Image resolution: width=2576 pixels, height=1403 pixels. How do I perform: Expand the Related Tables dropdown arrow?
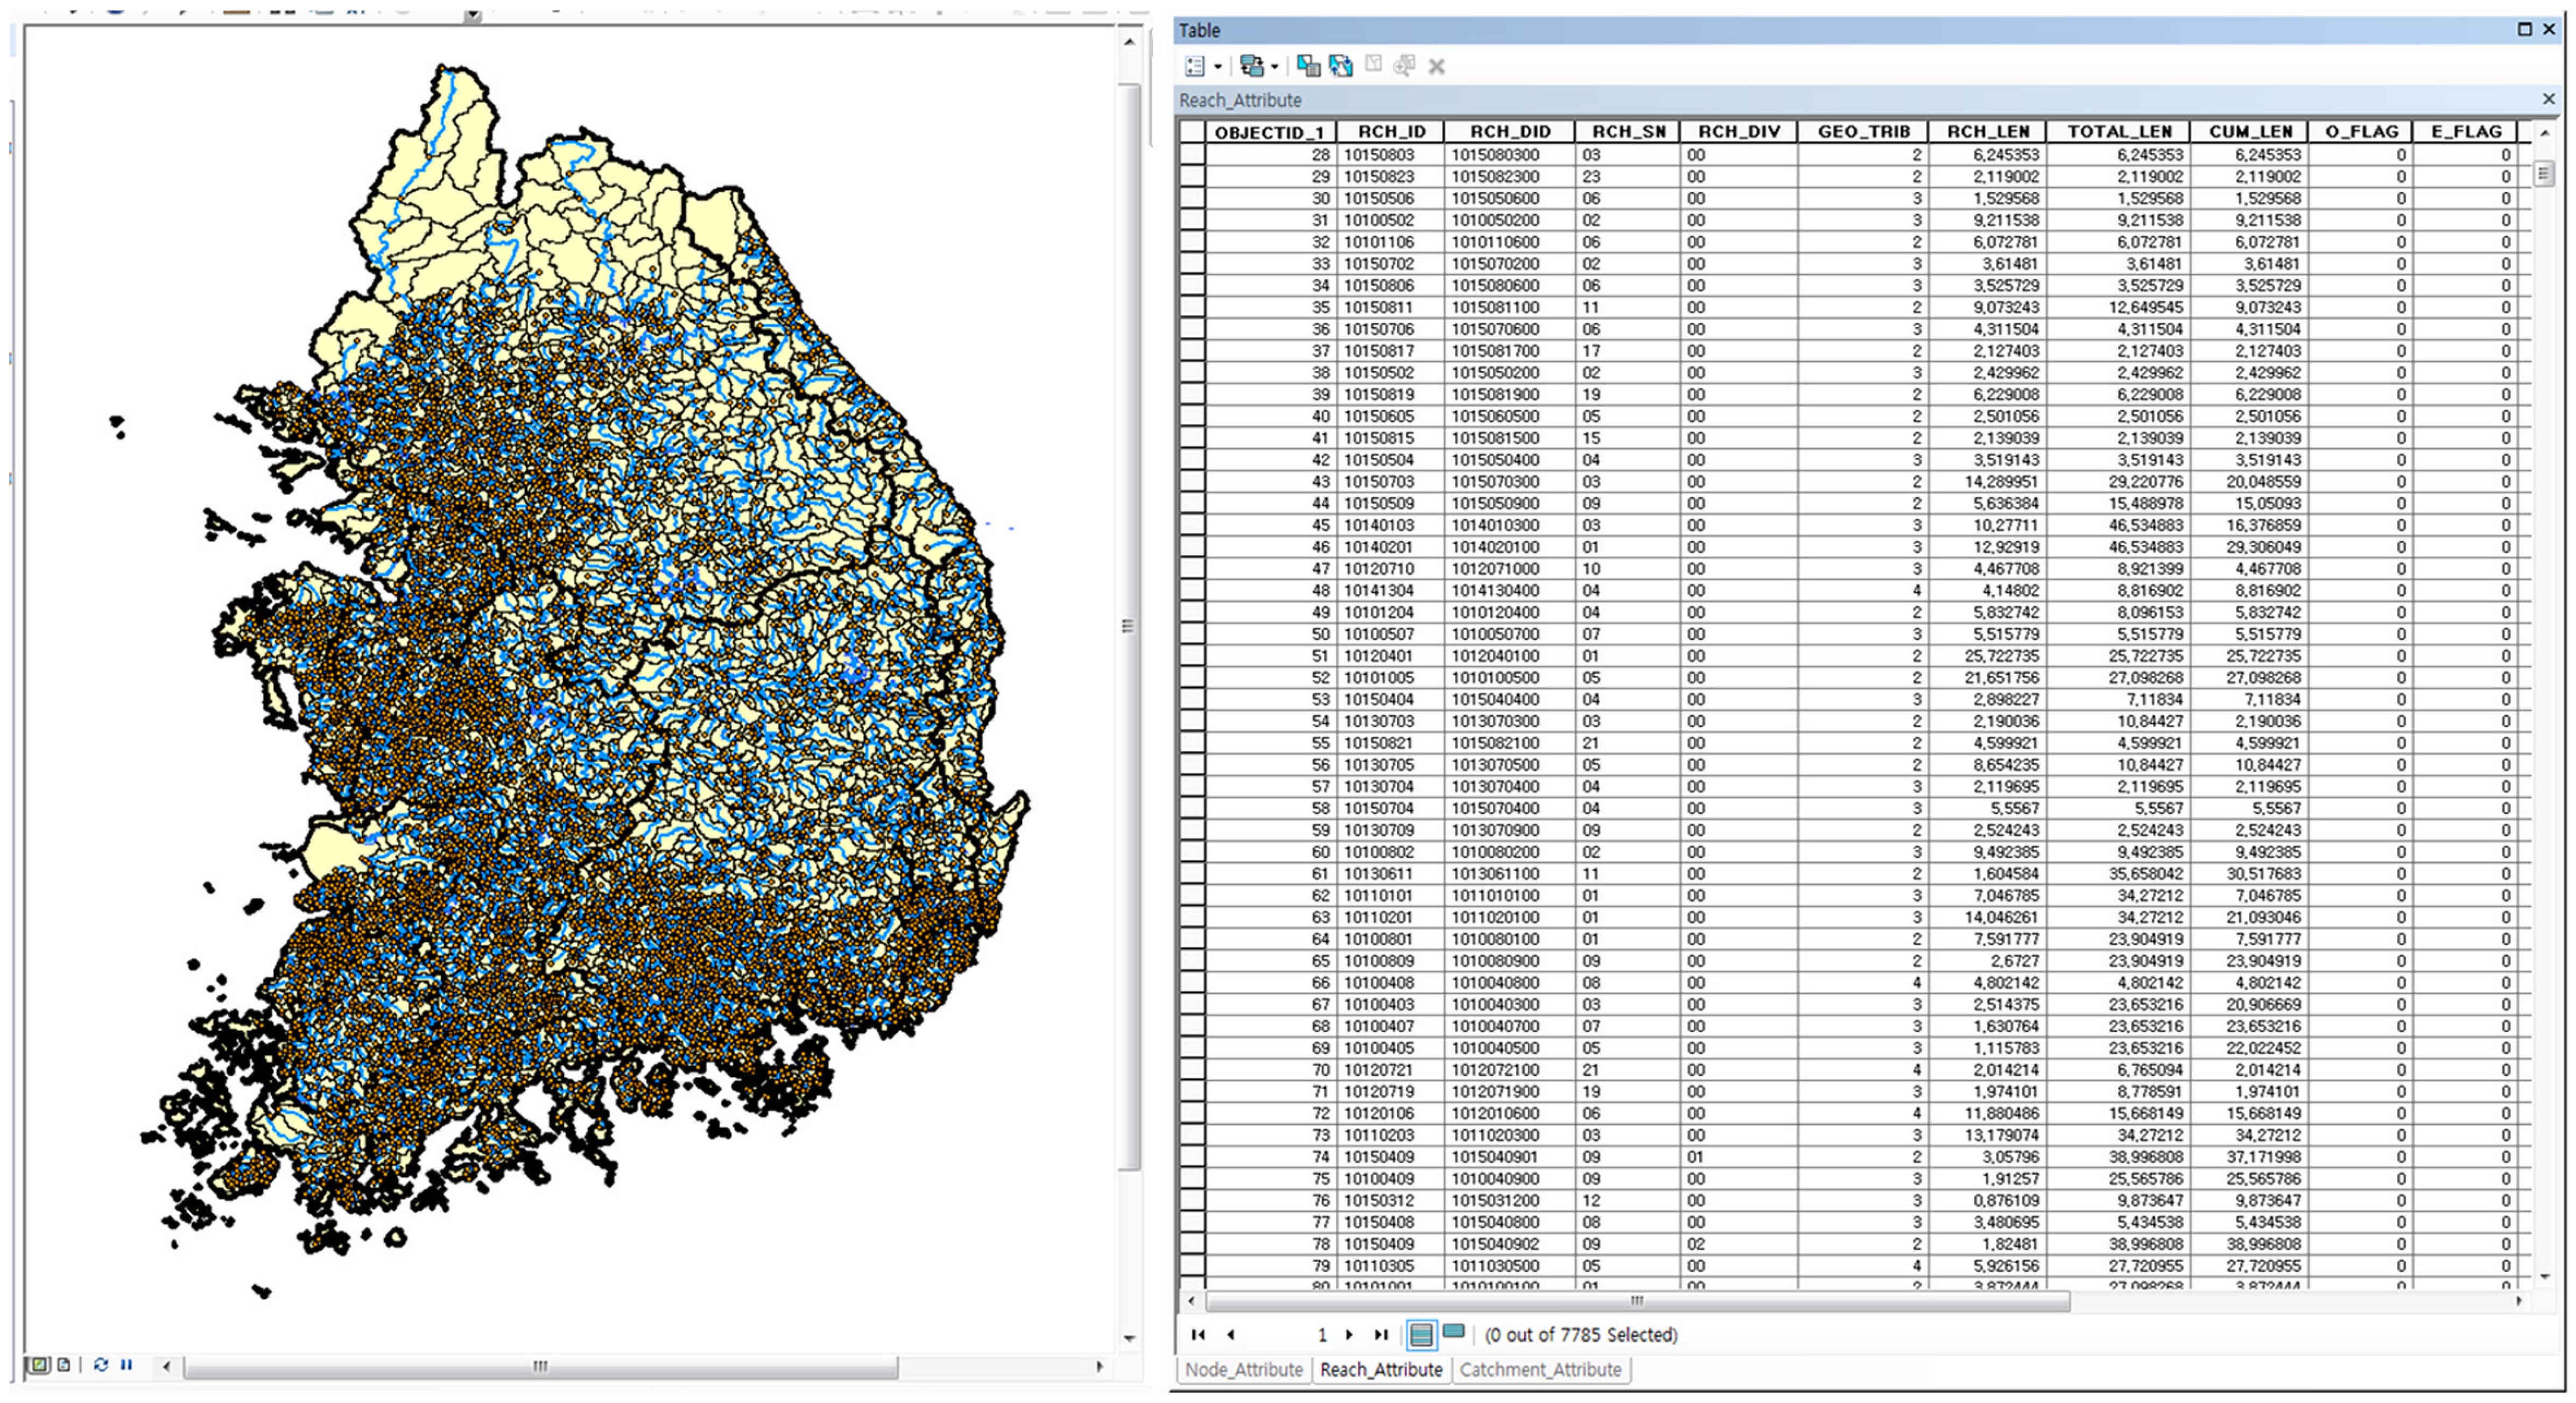coord(1275,67)
